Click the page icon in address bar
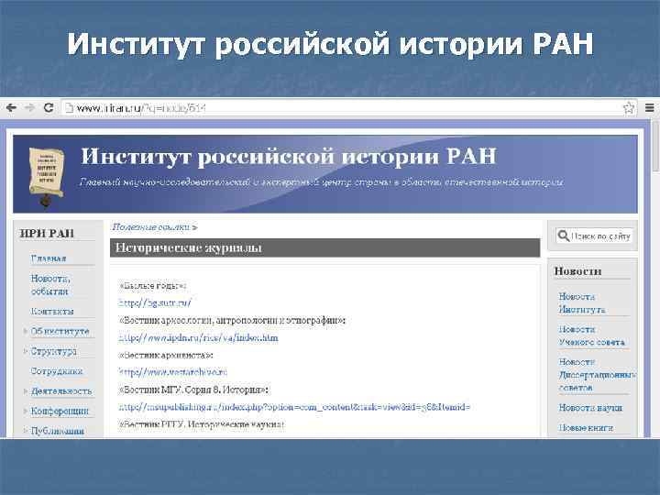 (x=69, y=108)
